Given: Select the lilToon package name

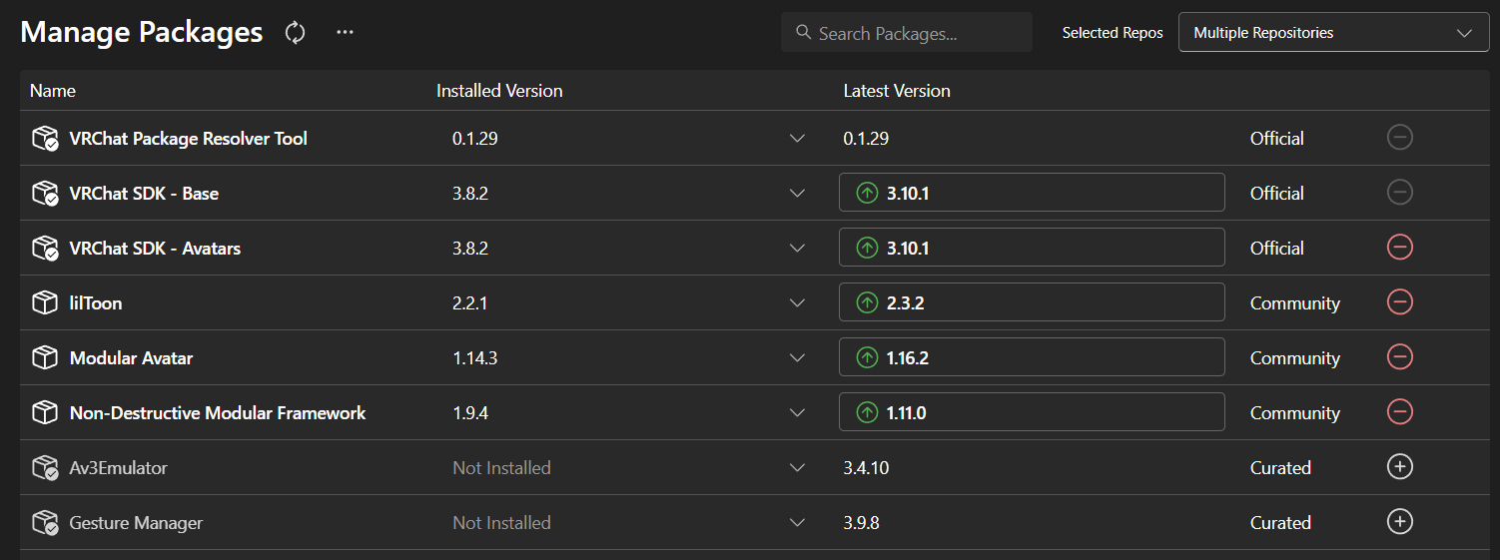Looking at the screenshot, I should click(x=96, y=303).
